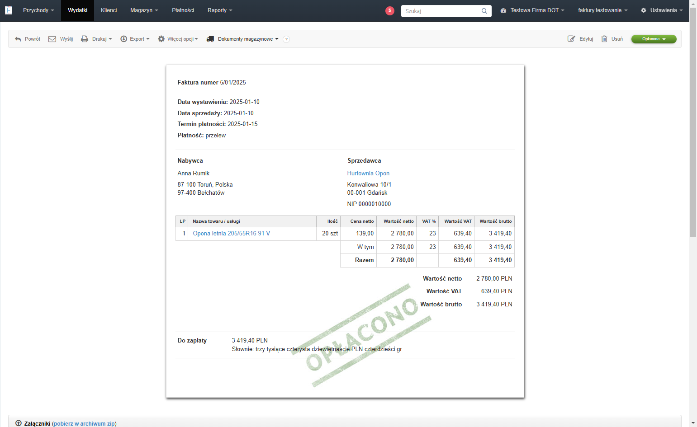Open notifications badge showing 5
Image resolution: width=697 pixels, height=427 pixels.
390,10
